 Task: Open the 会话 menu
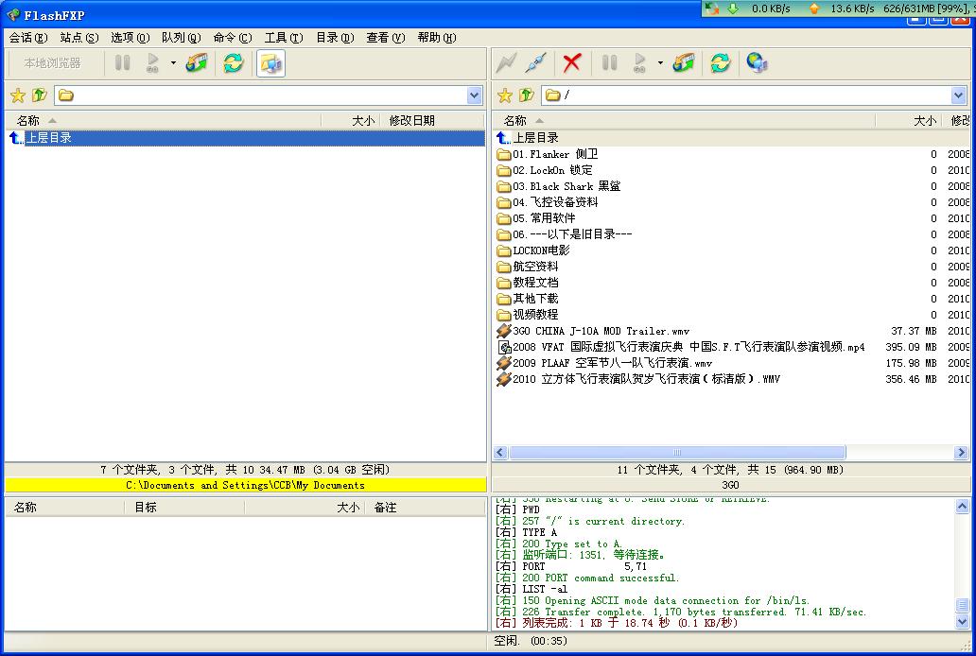pyautogui.click(x=28, y=38)
